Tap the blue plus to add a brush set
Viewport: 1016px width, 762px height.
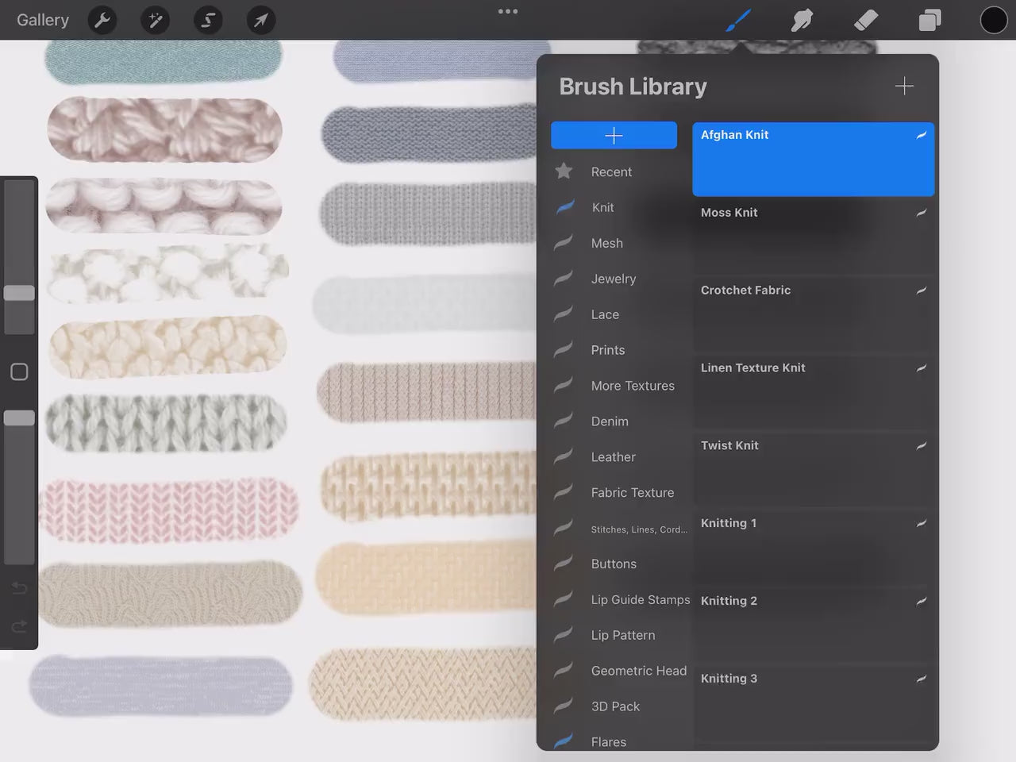point(614,135)
